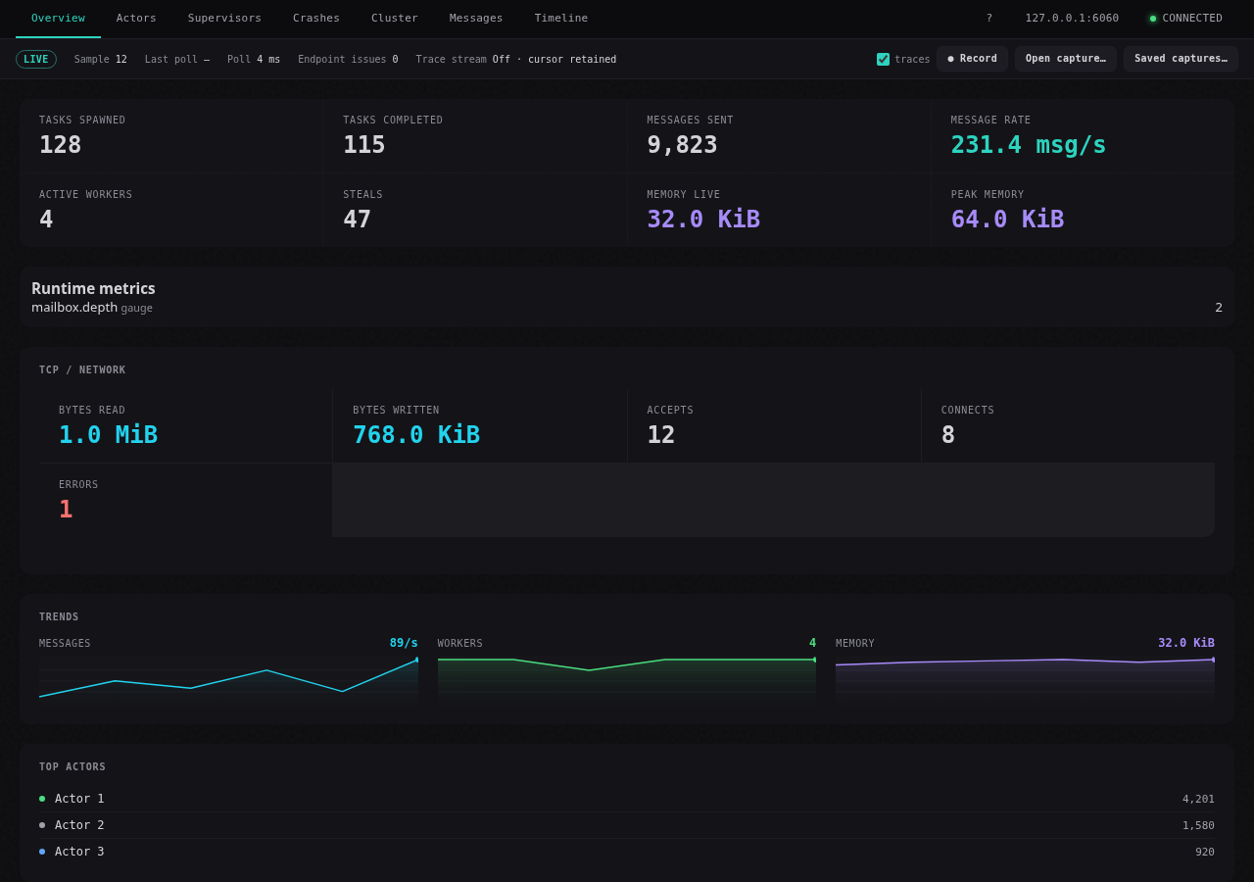1254x882 pixels.
Task: Click Actor 3 message count 920
Action: coord(1205,852)
